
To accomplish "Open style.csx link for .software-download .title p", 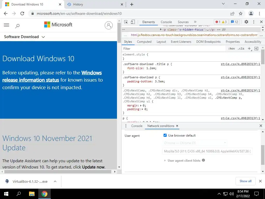I will [x=240, y=64].
